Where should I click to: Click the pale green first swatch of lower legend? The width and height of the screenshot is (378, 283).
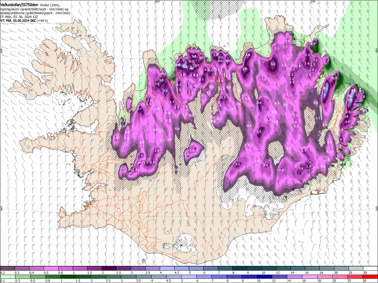click(x=7, y=277)
